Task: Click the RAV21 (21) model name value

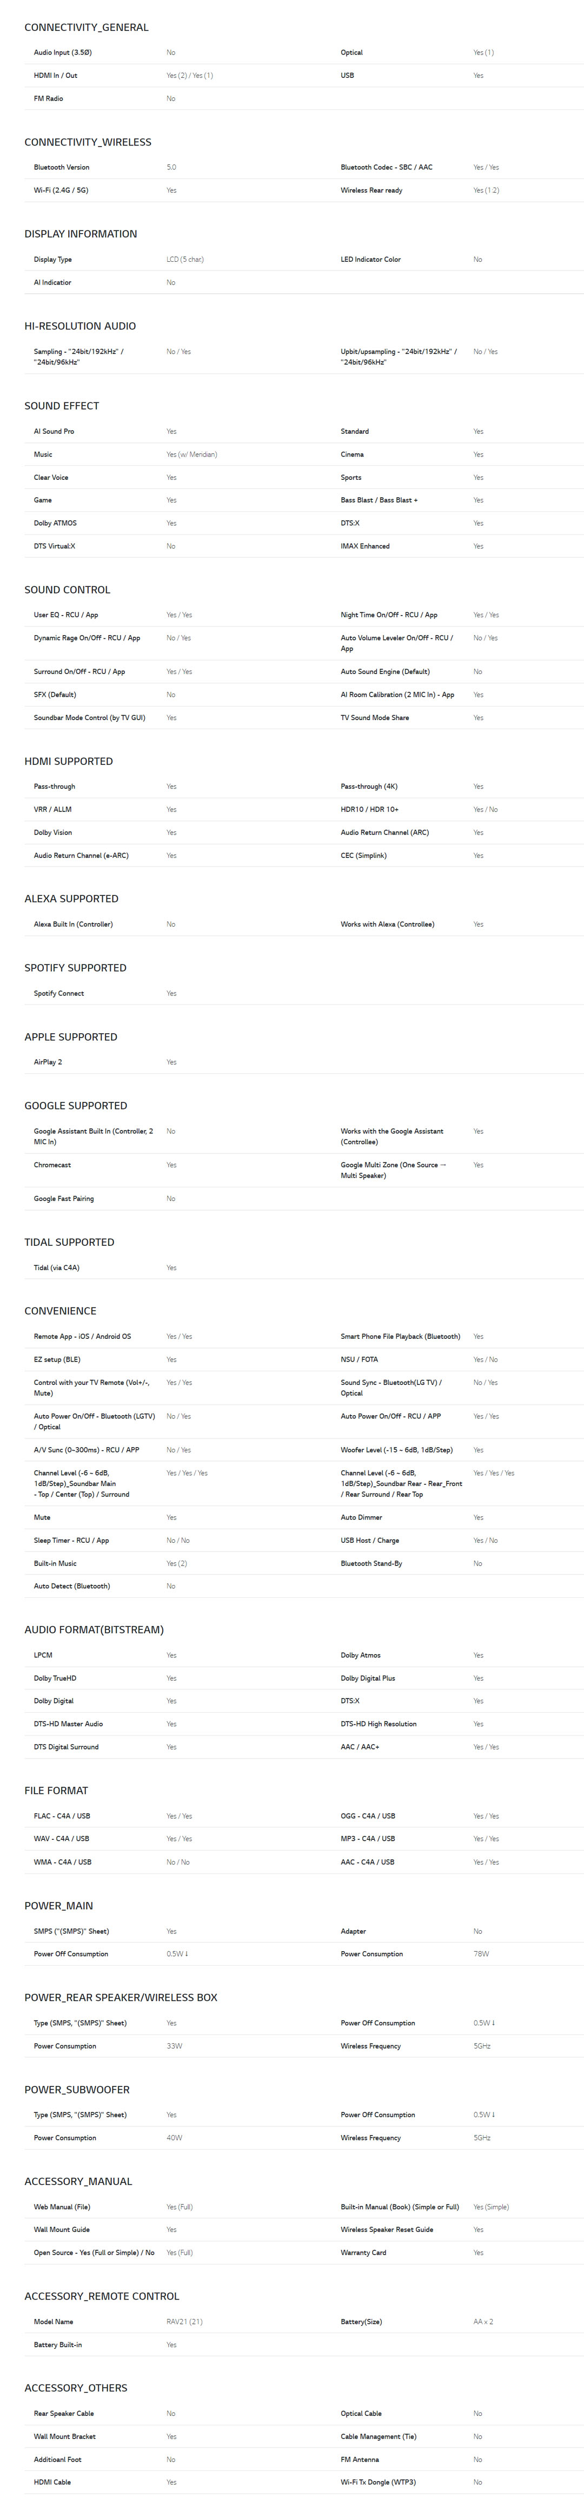Action: pos(184,2321)
